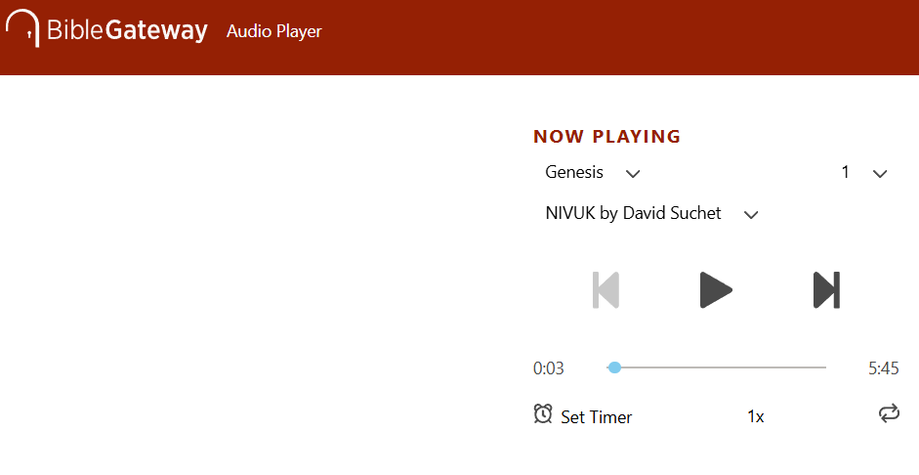
Task: Click the blue audio progress slider handle
Action: (614, 367)
